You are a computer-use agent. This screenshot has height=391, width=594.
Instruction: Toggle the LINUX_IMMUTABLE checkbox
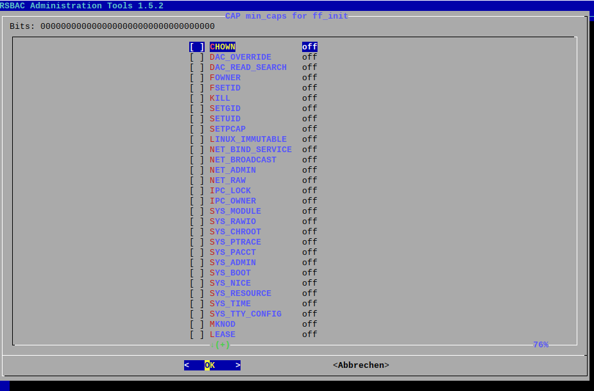(x=197, y=139)
